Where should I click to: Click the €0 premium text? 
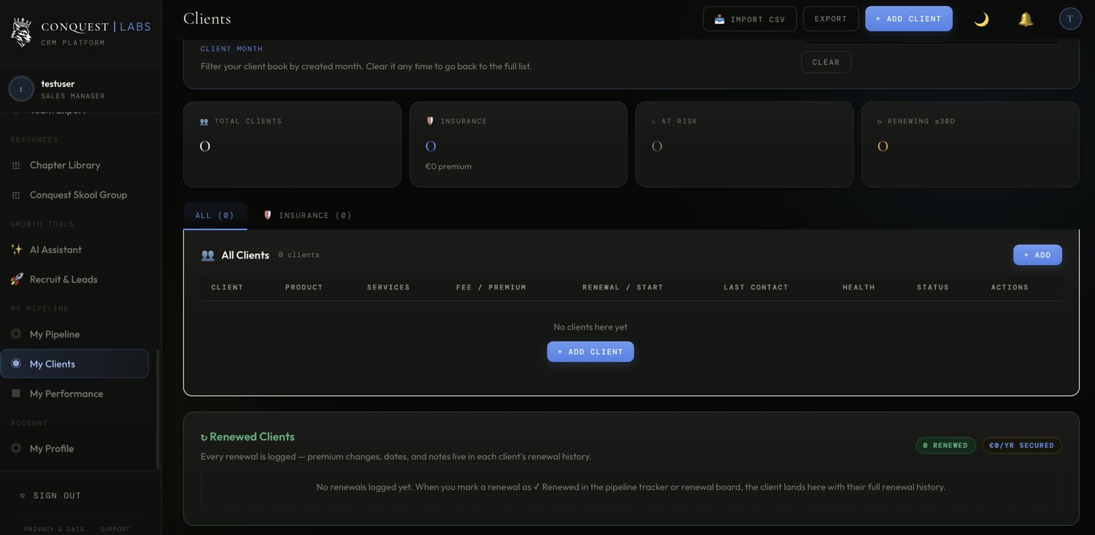(x=448, y=166)
